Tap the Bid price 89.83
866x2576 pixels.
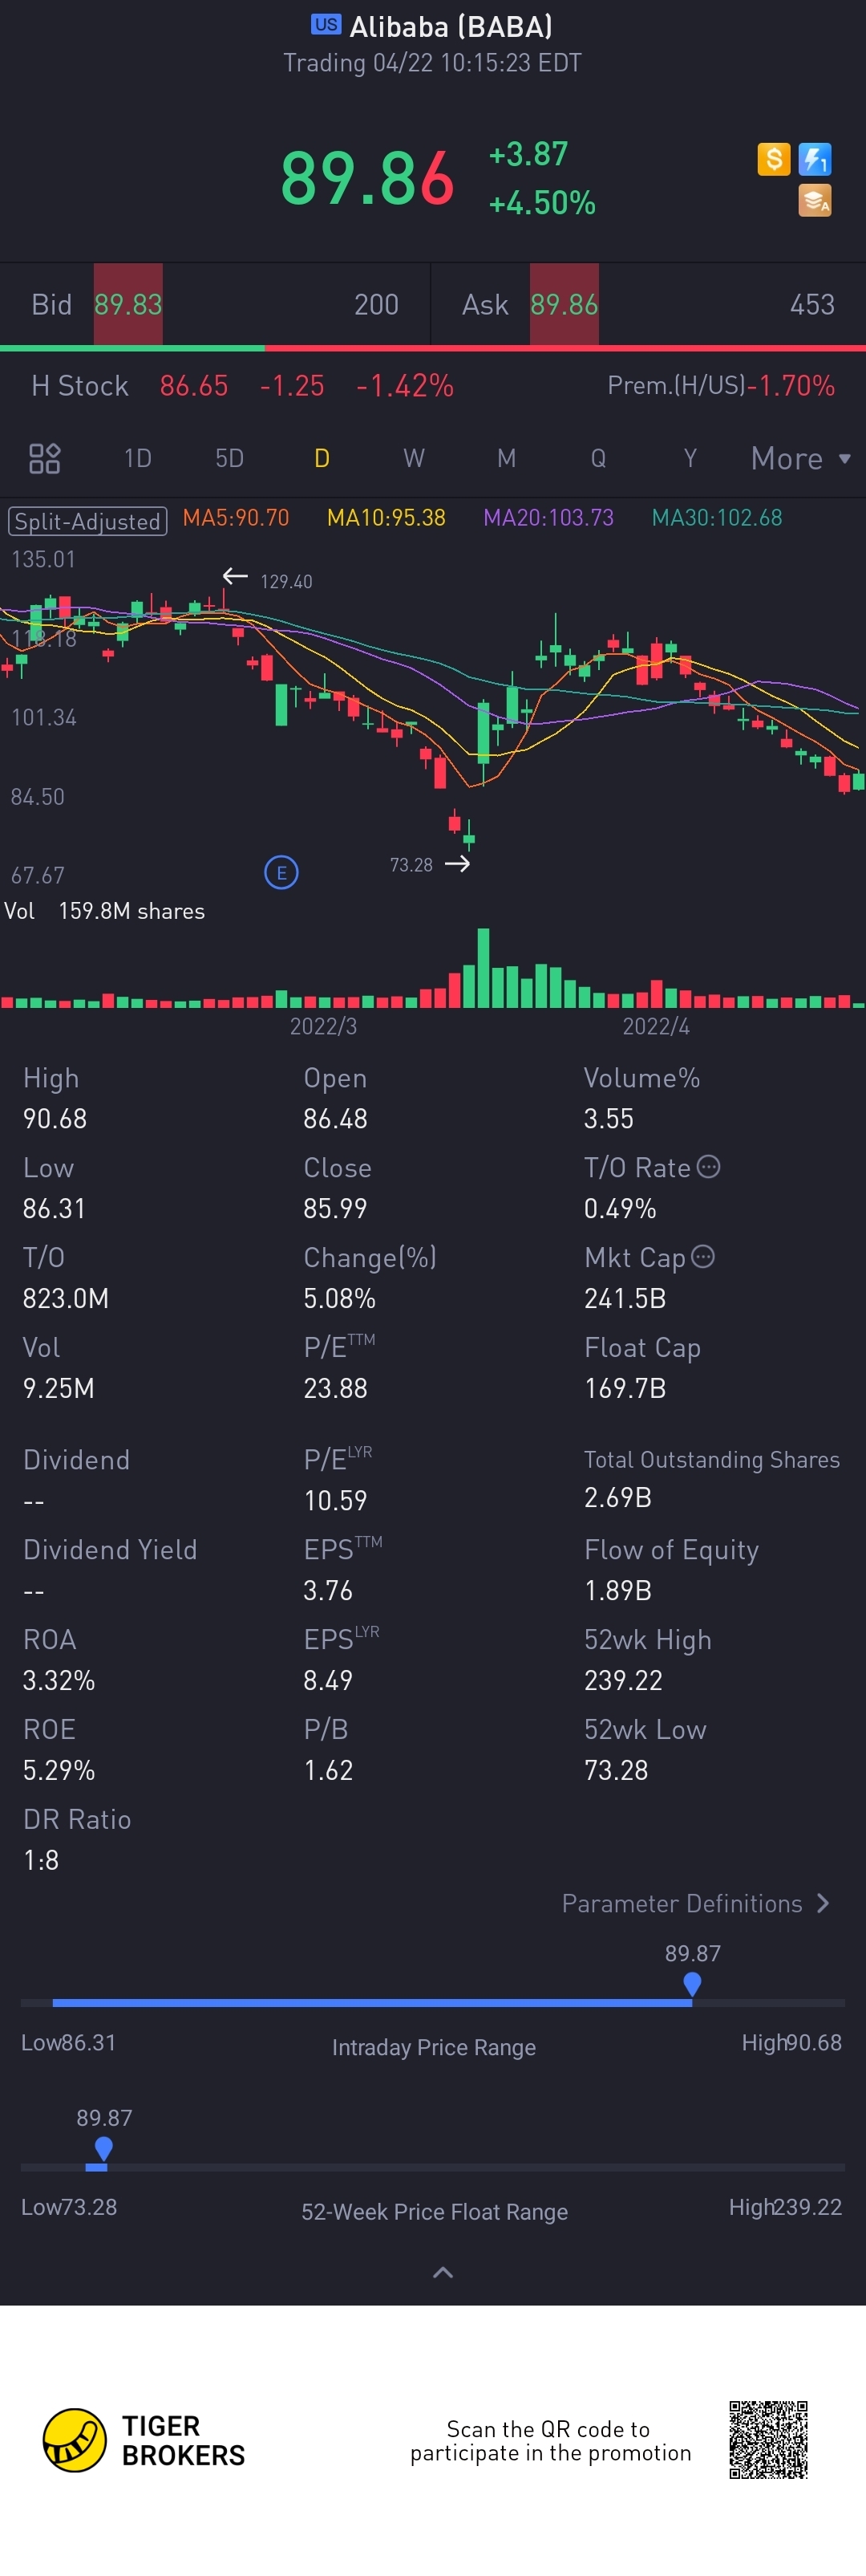(x=127, y=304)
